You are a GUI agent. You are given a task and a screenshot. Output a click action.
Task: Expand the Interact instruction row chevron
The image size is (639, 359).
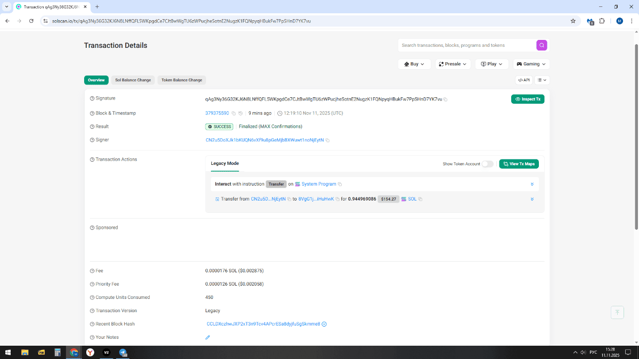[x=532, y=184]
